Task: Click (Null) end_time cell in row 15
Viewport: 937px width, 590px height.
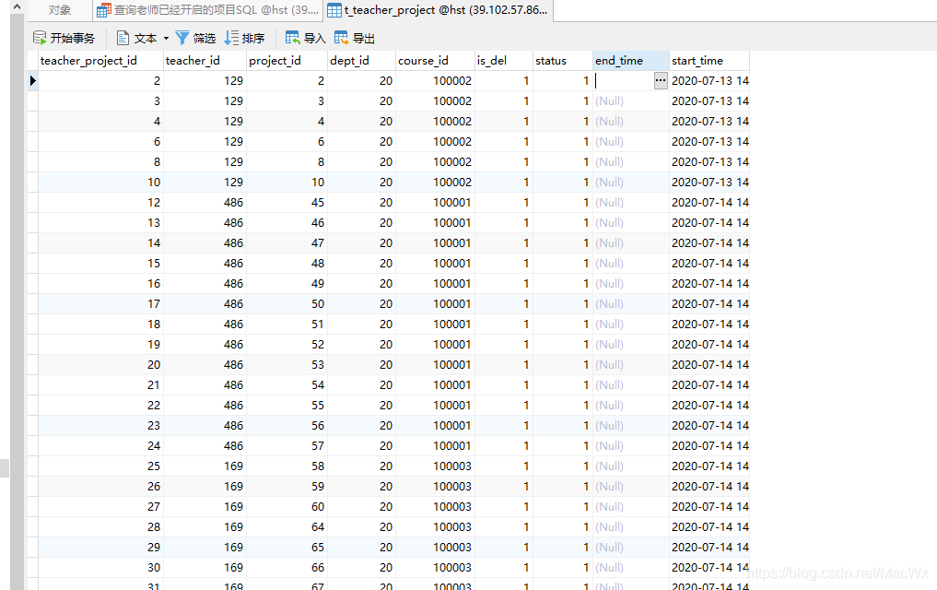Action: pos(631,264)
